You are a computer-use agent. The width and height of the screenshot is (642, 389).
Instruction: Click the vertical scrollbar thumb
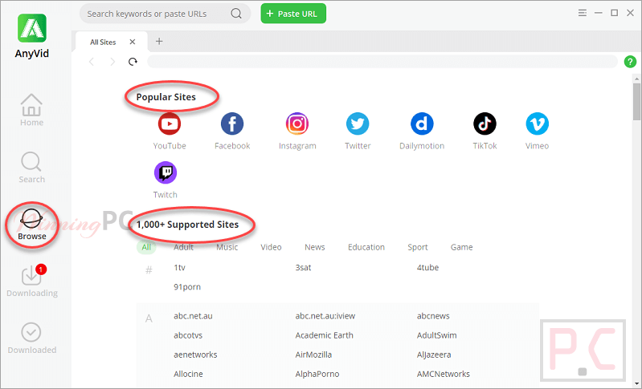tap(636, 101)
